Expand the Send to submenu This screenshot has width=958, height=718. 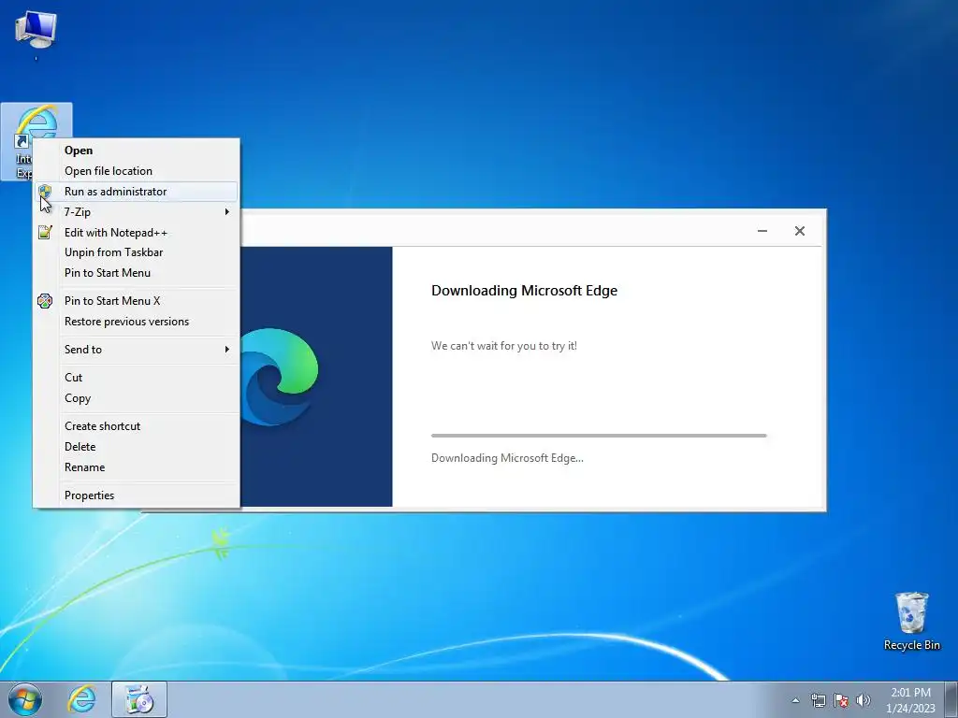137,350
